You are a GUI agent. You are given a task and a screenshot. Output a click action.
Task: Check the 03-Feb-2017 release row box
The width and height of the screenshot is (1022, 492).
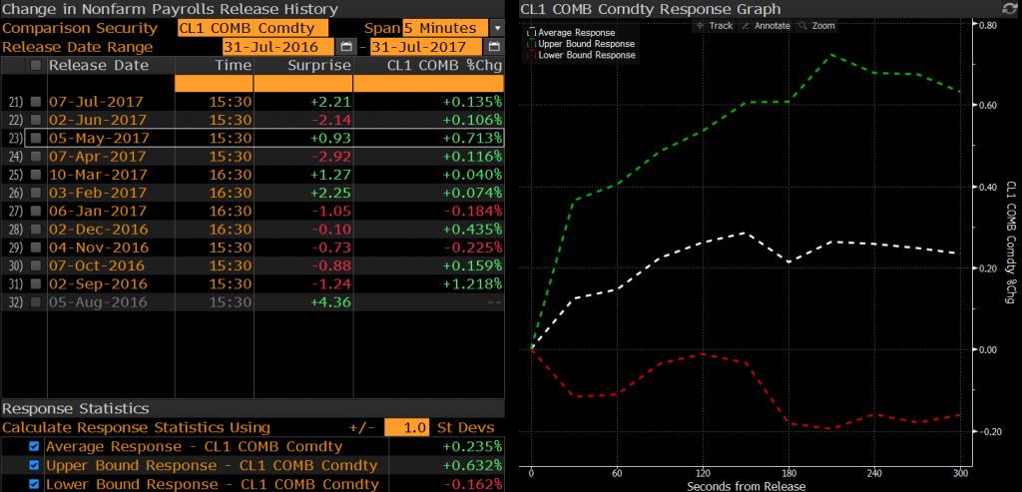click(36, 193)
